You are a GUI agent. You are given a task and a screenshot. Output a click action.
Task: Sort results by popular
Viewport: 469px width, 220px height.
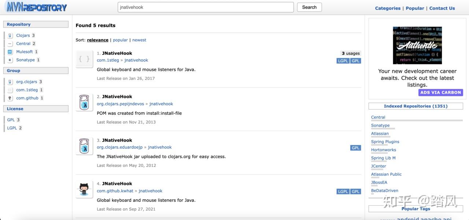click(120, 40)
